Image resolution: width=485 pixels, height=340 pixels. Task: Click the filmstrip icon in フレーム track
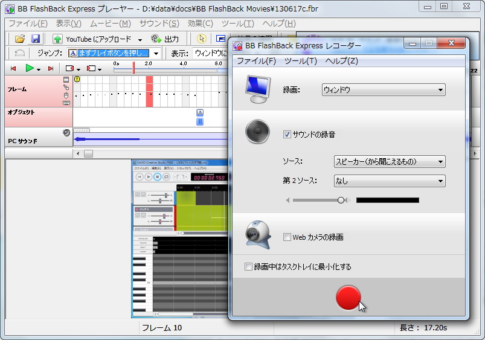click(66, 80)
